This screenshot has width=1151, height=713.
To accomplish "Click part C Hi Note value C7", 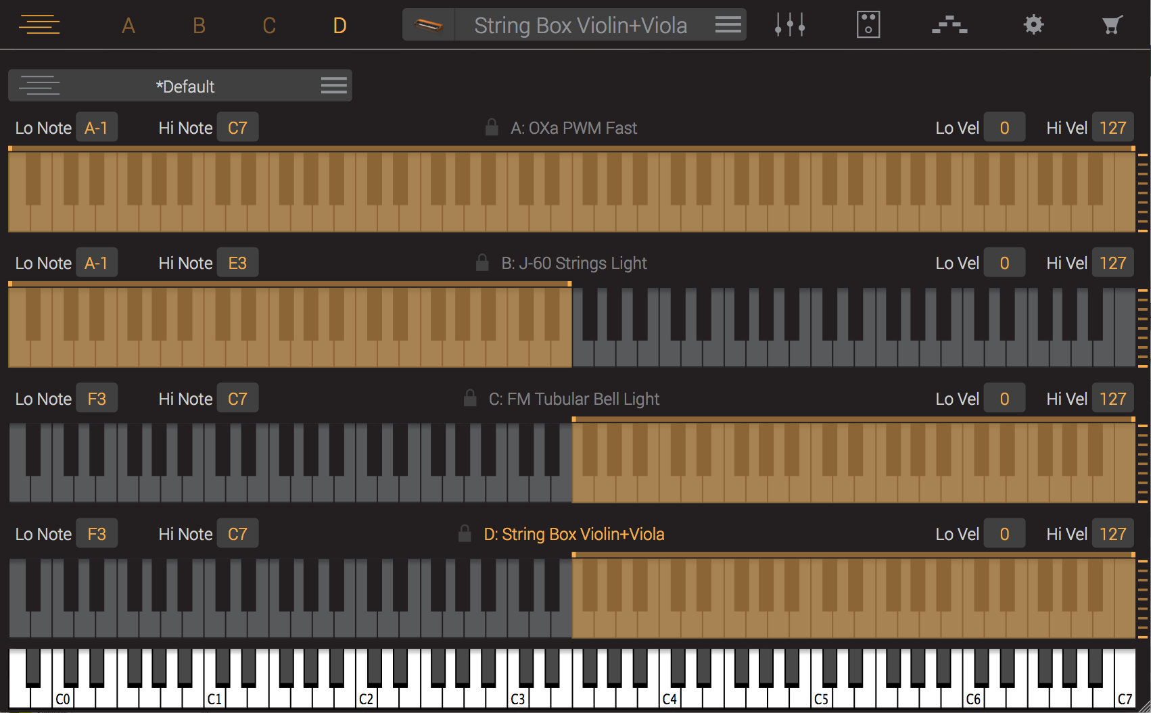I will click(x=237, y=398).
